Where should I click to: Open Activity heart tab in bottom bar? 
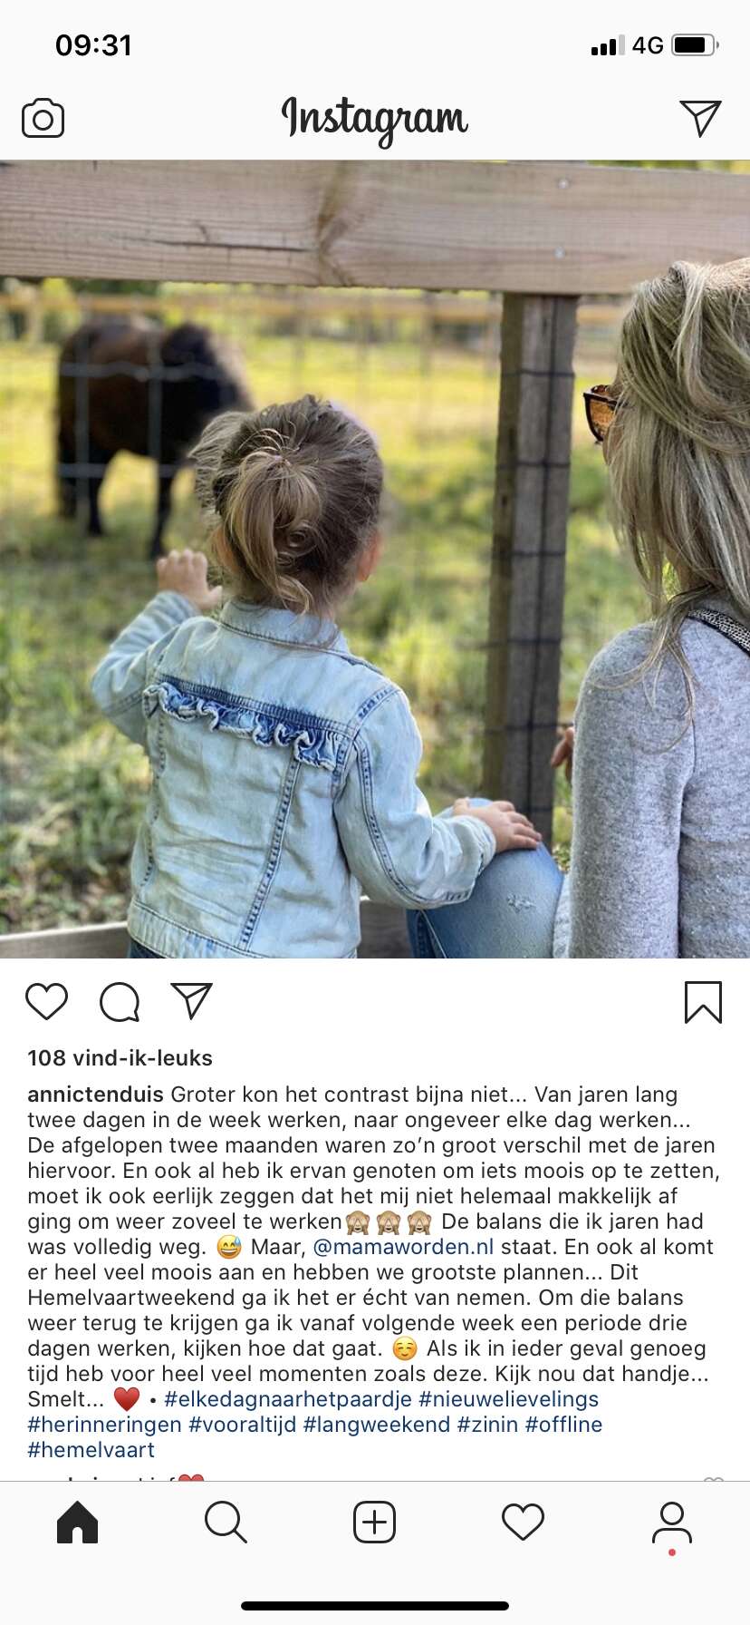tap(523, 1522)
